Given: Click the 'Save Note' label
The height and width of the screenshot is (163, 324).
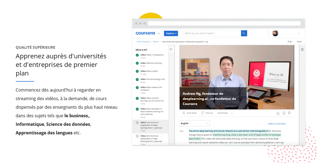Looking at the screenshot, I should 191,113.
